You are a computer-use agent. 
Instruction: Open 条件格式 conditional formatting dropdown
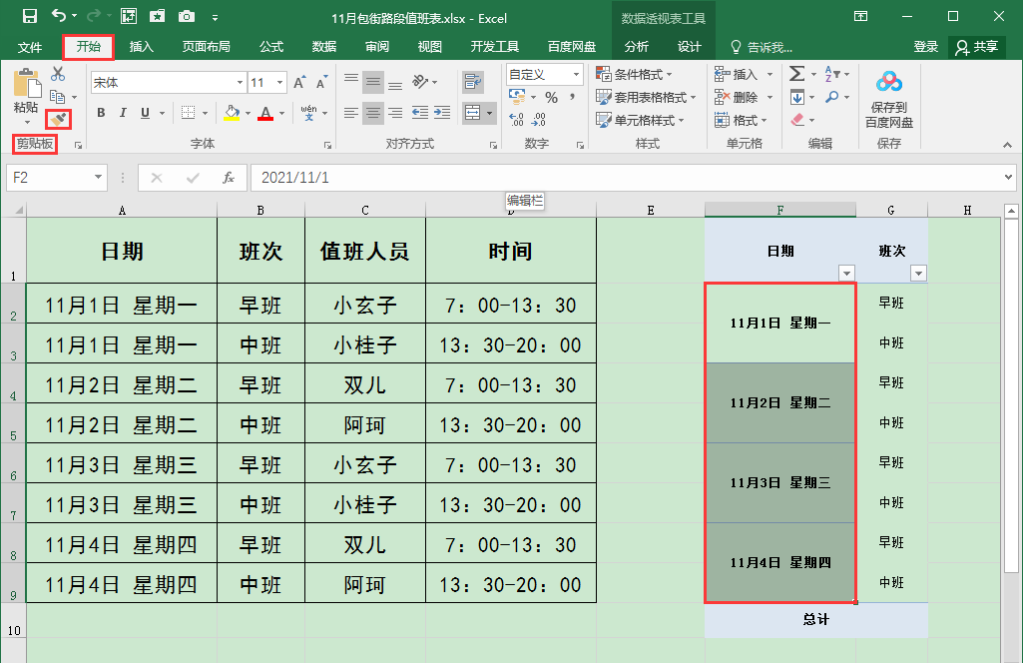pos(634,75)
